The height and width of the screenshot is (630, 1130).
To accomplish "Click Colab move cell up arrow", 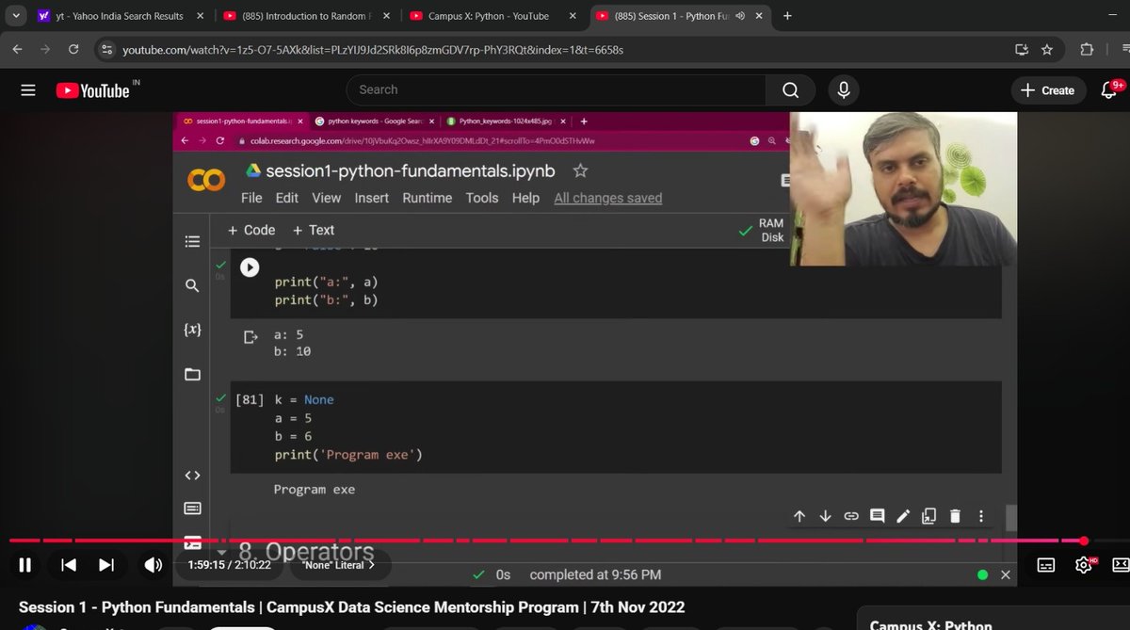I will pyautogui.click(x=799, y=515).
